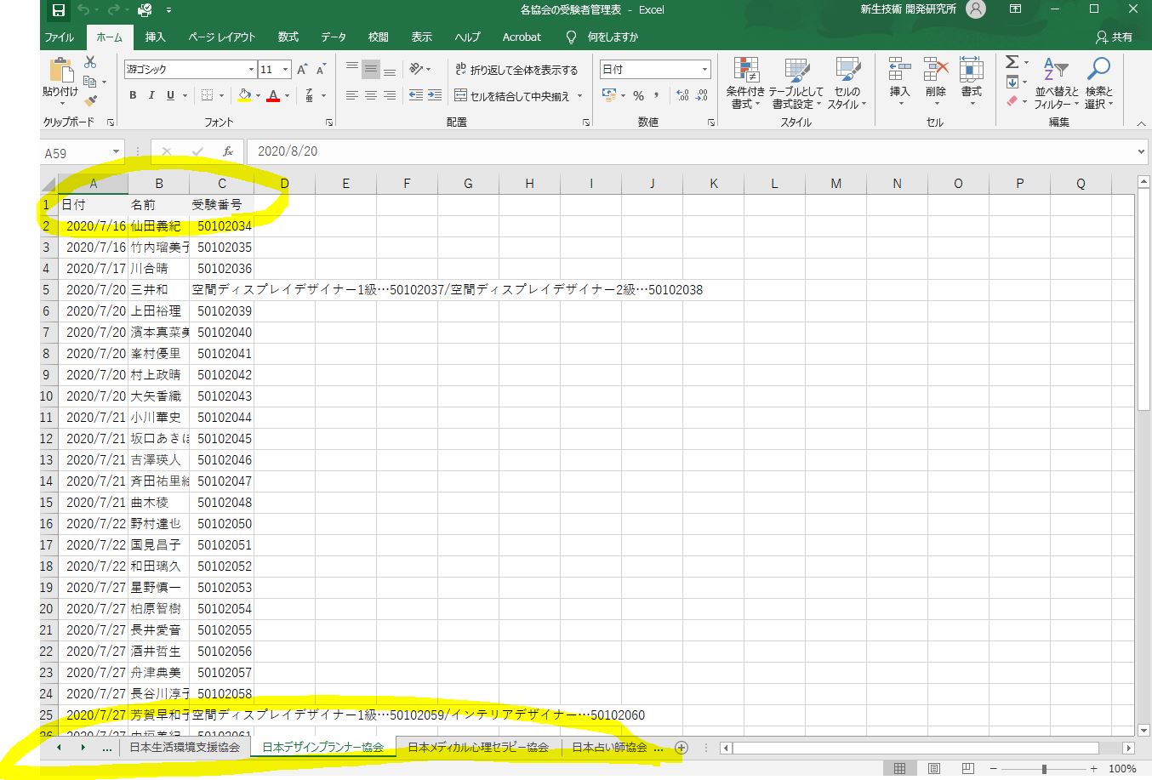Expand the font name dropdown
Viewport: 1152px width, 780px height.
pyautogui.click(x=251, y=70)
